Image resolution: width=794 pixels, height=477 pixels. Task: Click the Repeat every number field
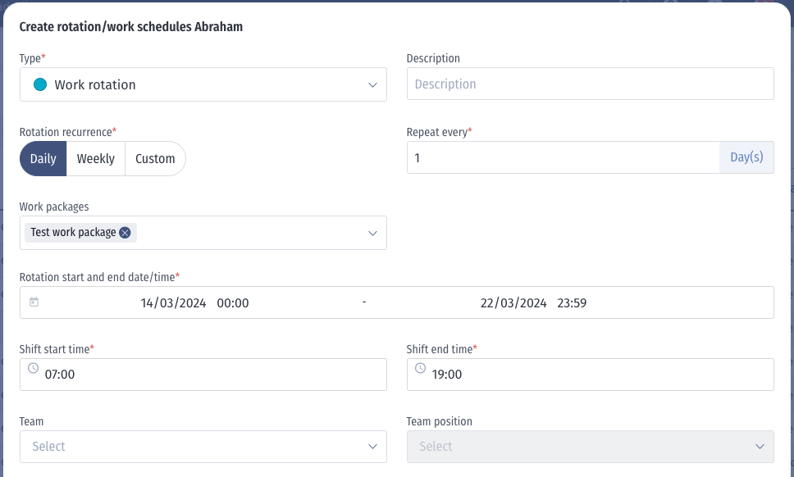pyautogui.click(x=563, y=158)
